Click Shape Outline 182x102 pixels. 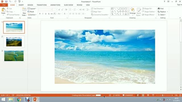coord(149,12)
